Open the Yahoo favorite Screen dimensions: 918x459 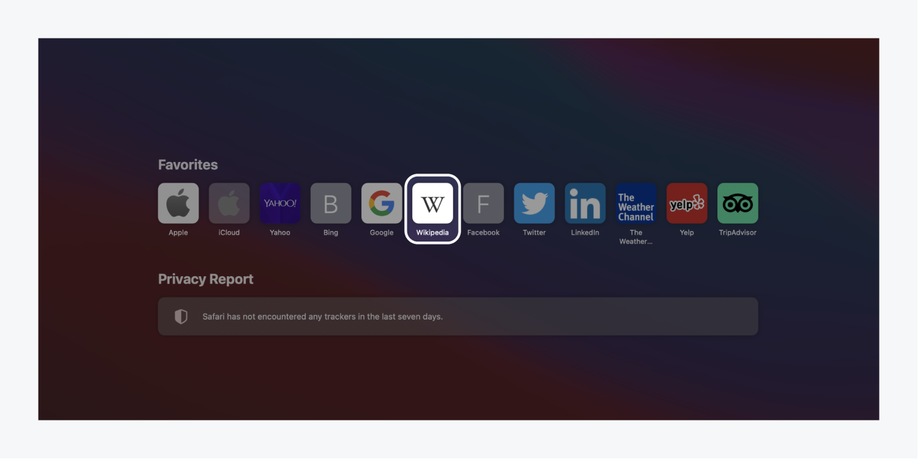coord(280,203)
